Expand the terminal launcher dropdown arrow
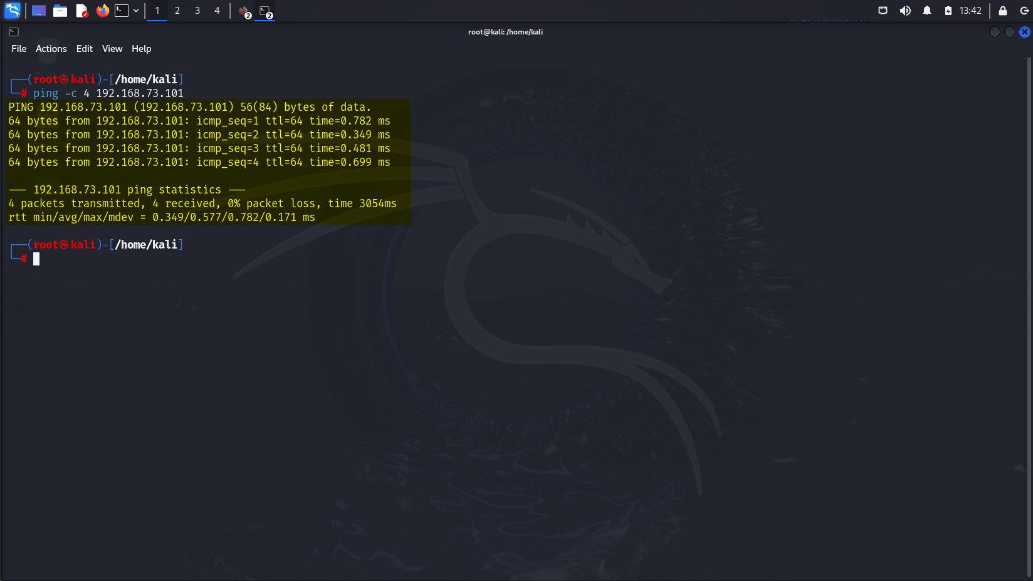Viewport: 1033px width, 581px height. 135,11
